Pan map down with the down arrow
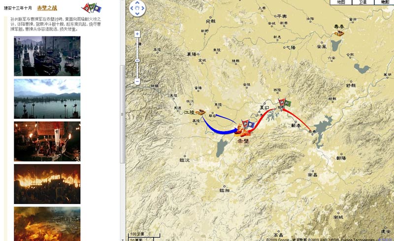This screenshot has height=241, width=394. [137, 14]
